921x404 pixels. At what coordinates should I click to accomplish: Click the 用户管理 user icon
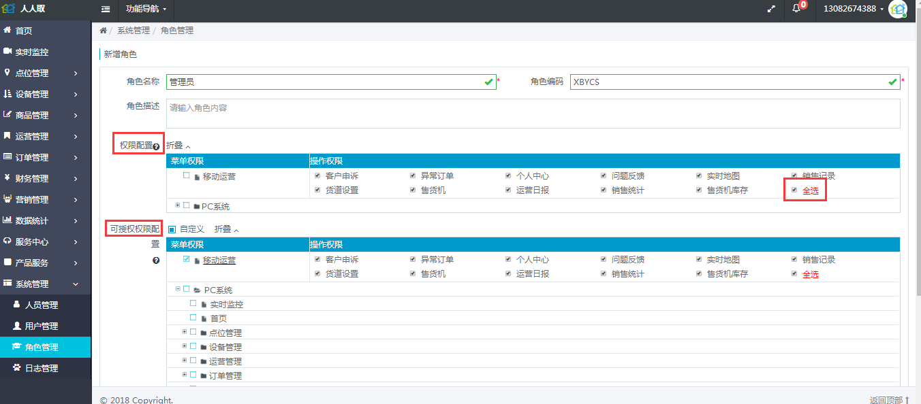click(x=17, y=325)
